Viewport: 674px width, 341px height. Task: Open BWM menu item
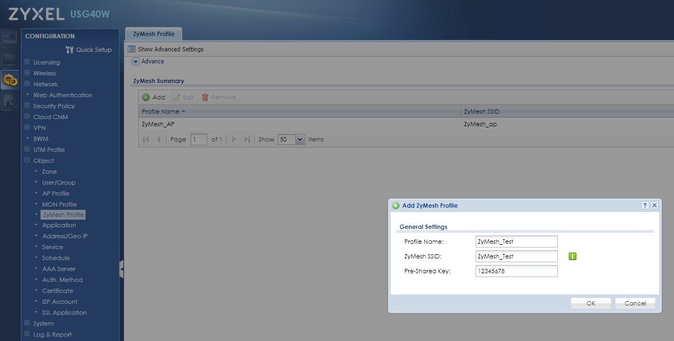coord(41,139)
